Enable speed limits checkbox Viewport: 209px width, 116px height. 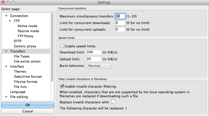click(62, 46)
